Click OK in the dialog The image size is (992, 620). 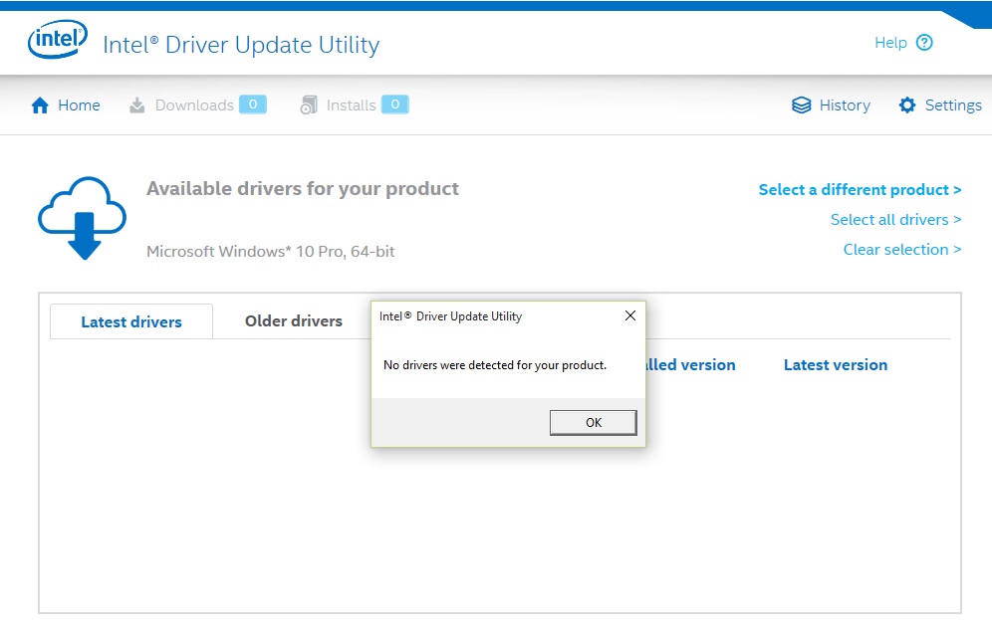(594, 423)
